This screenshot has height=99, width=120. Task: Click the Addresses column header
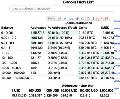(38, 28)
